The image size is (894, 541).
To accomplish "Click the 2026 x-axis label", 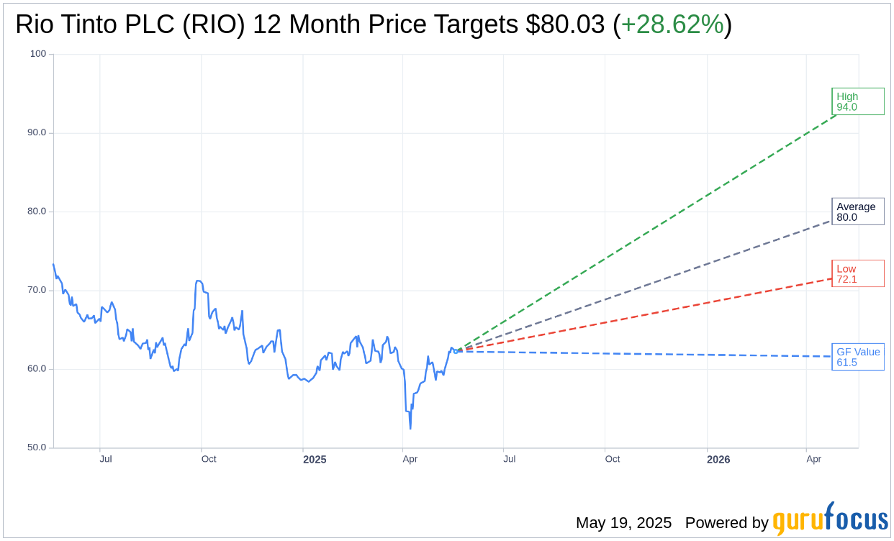I will (718, 459).
